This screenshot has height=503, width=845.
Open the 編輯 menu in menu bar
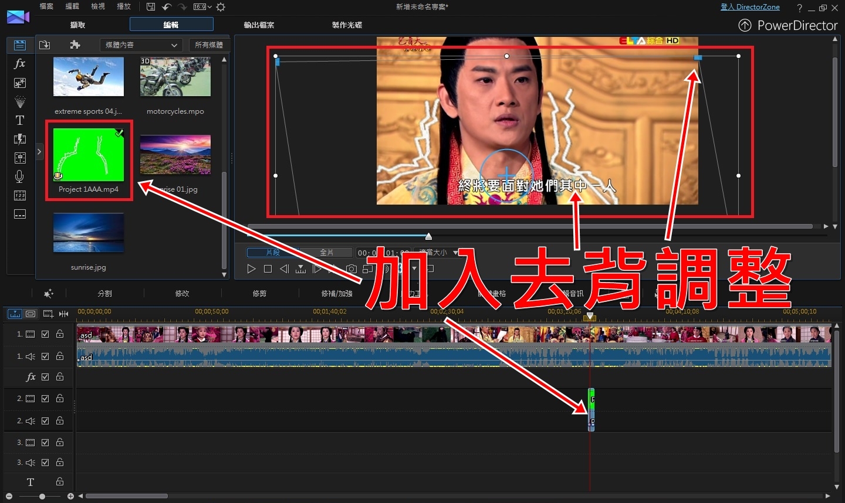72,6
